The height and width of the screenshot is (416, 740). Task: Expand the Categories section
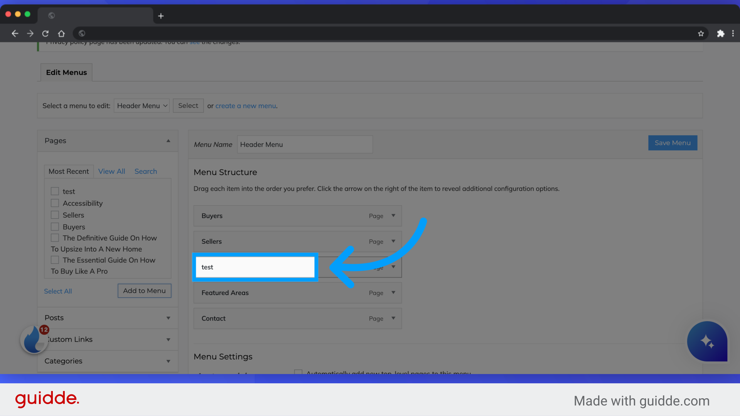pyautogui.click(x=168, y=361)
